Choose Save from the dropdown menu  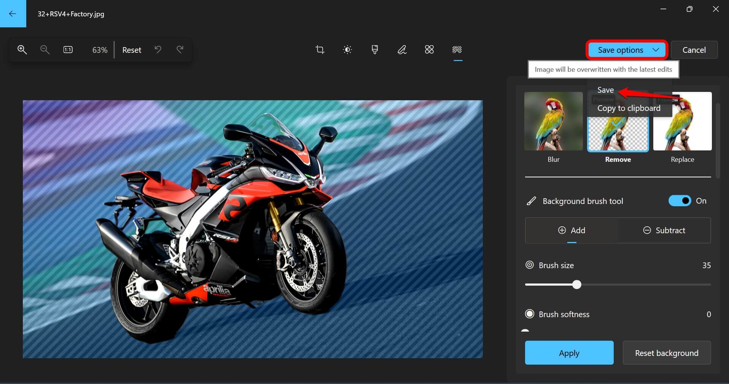tap(605, 90)
